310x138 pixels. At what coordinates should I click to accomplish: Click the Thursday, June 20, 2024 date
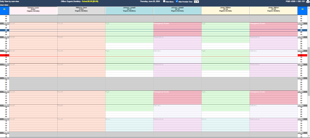click(150, 2)
